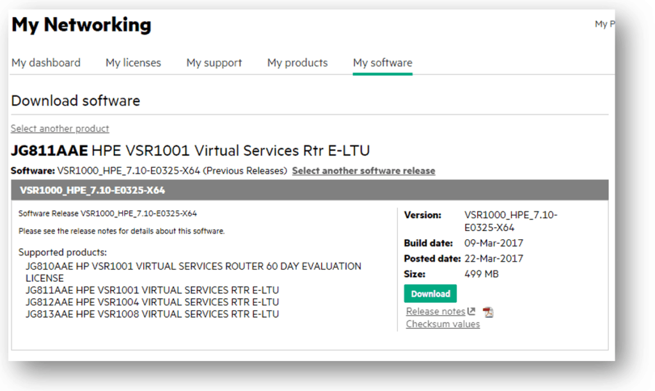Select the JG812AAE HPE VSR1004 supported product line

click(152, 302)
